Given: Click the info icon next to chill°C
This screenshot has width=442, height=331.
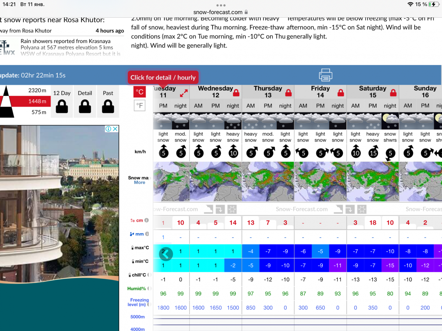Looking at the screenshot, I should [149, 275].
